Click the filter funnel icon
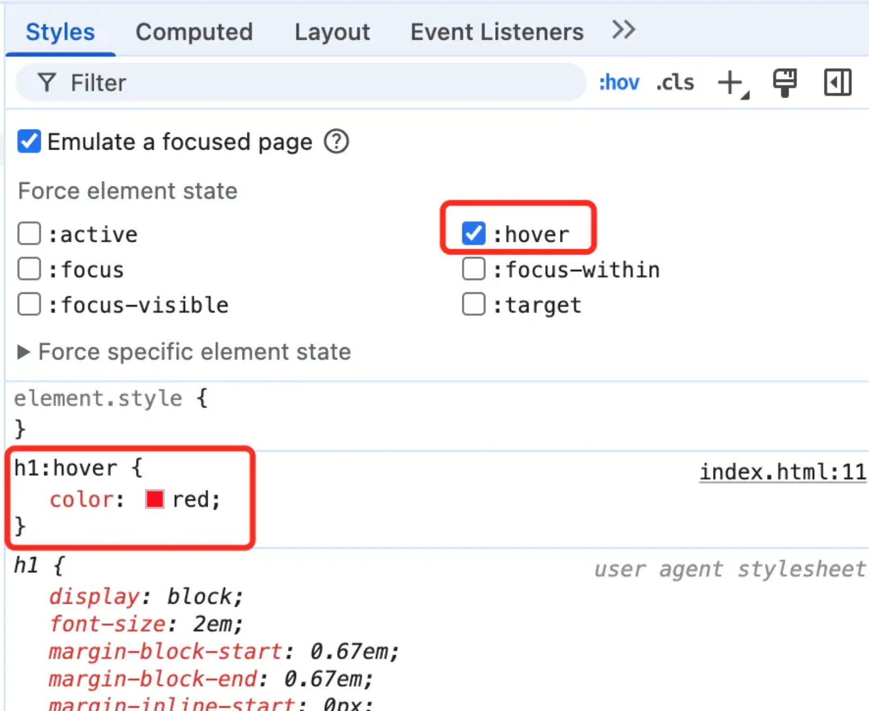Viewport: 869px width, 711px height. point(47,83)
